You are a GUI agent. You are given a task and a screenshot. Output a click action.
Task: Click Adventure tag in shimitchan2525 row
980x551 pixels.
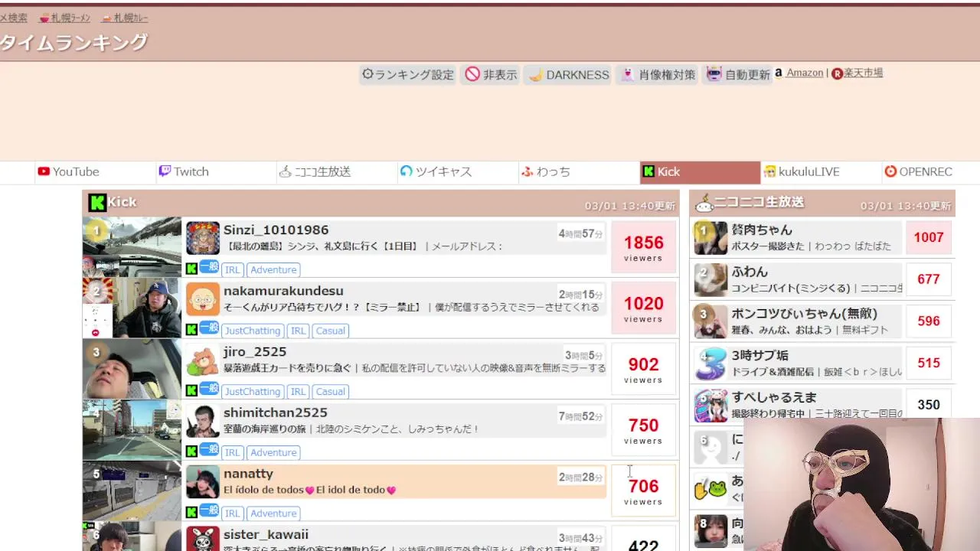click(273, 452)
